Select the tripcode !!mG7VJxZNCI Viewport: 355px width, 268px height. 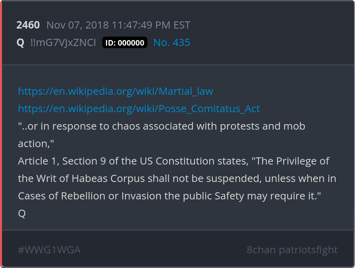point(63,43)
